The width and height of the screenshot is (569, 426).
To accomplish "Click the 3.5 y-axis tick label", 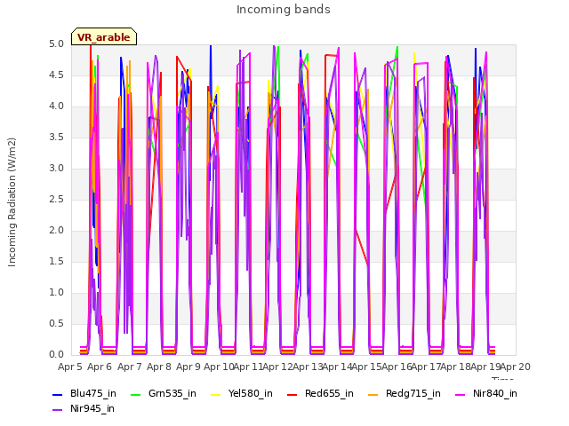I will point(56,138).
